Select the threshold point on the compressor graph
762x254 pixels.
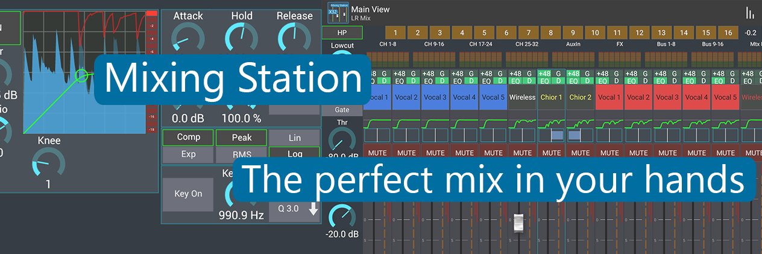(82, 76)
